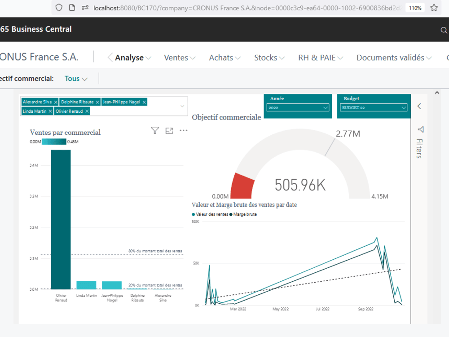The width and height of the screenshot is (449, 337).
Task: Click the Olivier Renaud bar
Action: click(61, 220)
